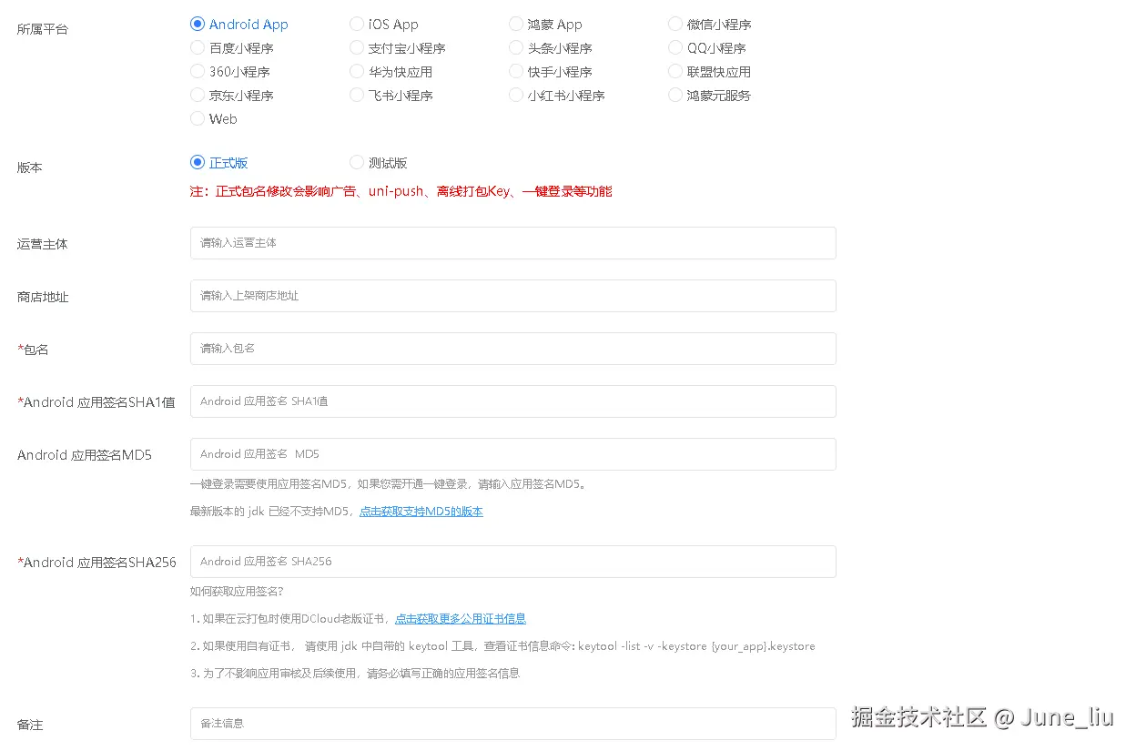
Task: Select the Android App platform radio button
Action: click(198, 25)
